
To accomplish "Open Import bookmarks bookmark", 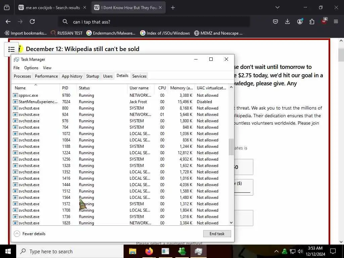I will coord(26,33).
